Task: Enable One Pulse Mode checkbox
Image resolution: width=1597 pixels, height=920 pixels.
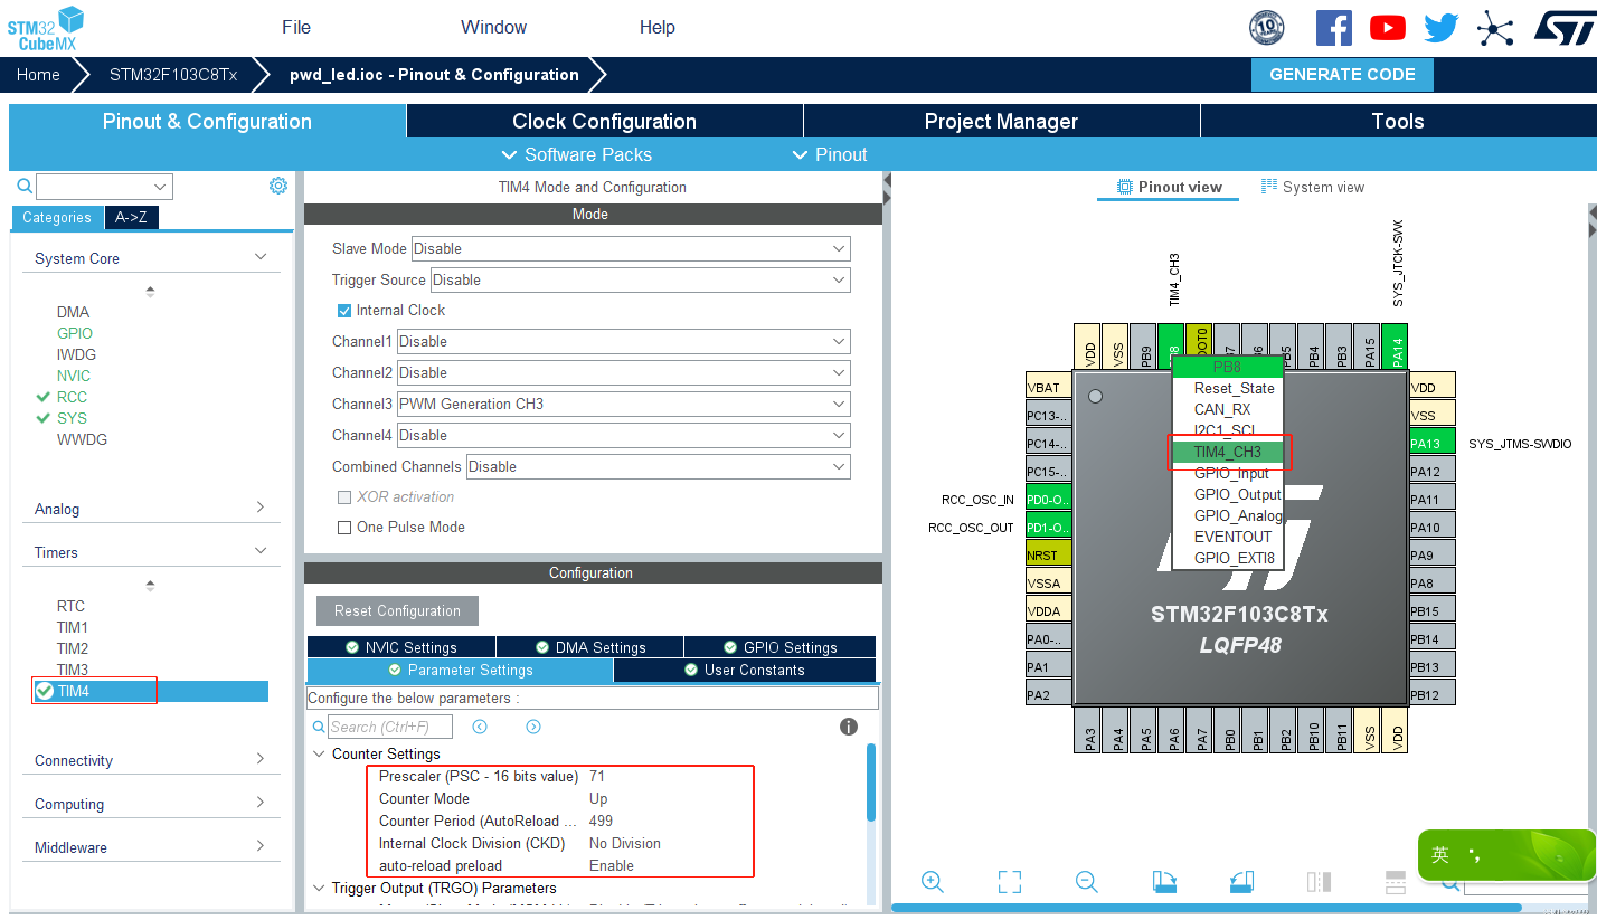Action: (x=344, y=527)
